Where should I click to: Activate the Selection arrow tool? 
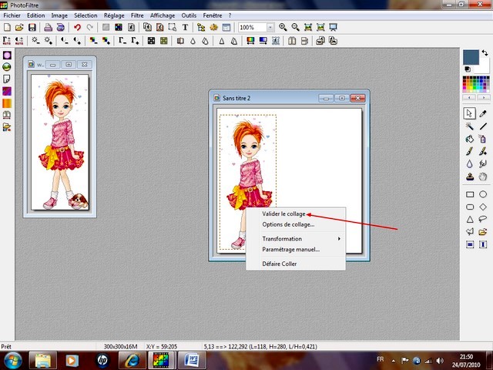(469, 113)
